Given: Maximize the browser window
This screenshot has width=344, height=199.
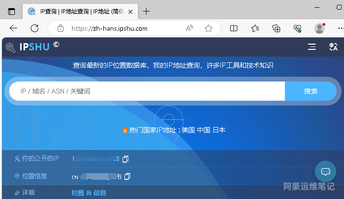Looking at the screenshot, I should (x=339, y=7).
